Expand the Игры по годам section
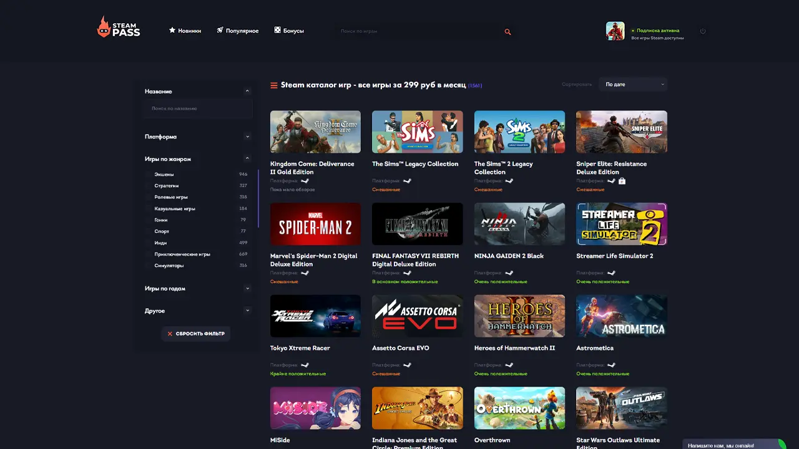 tap(247, 289)
